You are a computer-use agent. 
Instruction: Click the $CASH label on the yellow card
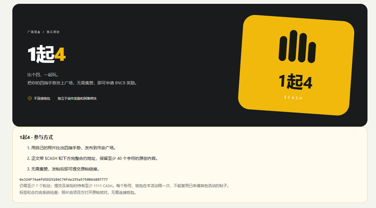point(293,97)
